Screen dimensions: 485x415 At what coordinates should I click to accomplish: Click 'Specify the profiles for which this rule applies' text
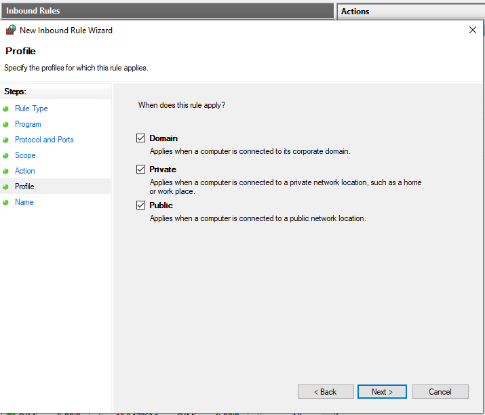point(76,68)
